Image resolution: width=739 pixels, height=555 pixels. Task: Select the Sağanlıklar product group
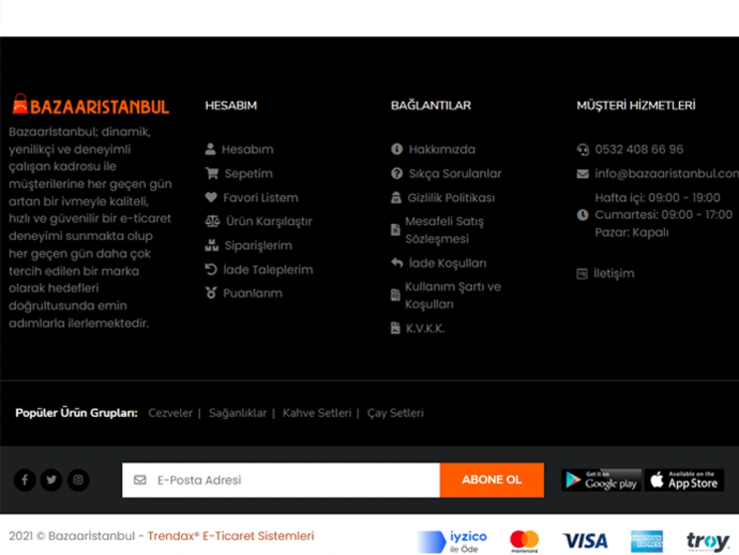(x=237, y=412)
